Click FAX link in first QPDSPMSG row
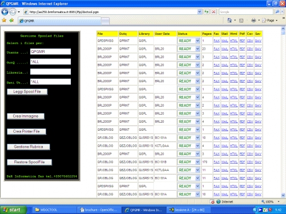The width and height of the screenshot is (286, 214). [217, 41]
